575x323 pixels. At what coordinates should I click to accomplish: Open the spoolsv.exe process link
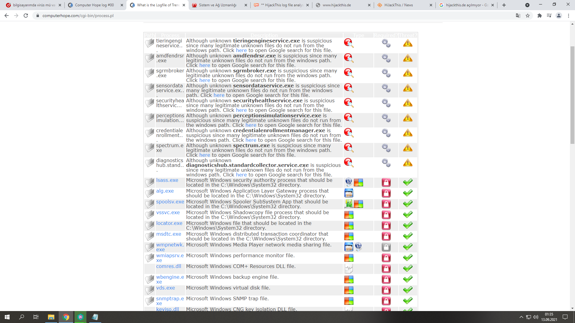click(170, 202)
